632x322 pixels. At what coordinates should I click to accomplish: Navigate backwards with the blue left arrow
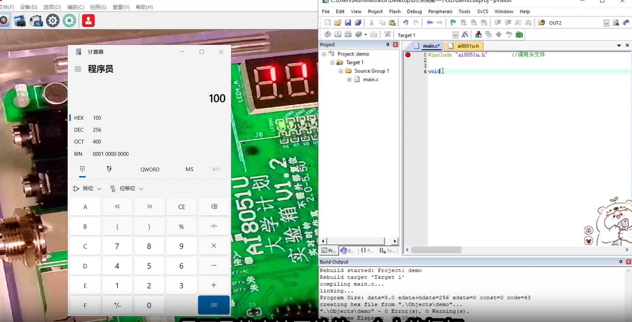click(x=430, y=23)
